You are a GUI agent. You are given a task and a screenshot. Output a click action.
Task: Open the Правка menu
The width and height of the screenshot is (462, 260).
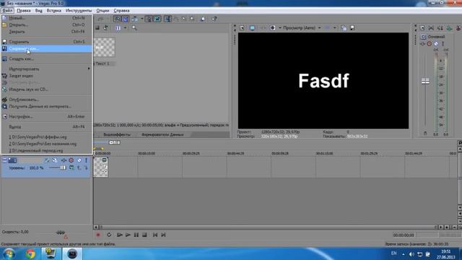(24, 10)
